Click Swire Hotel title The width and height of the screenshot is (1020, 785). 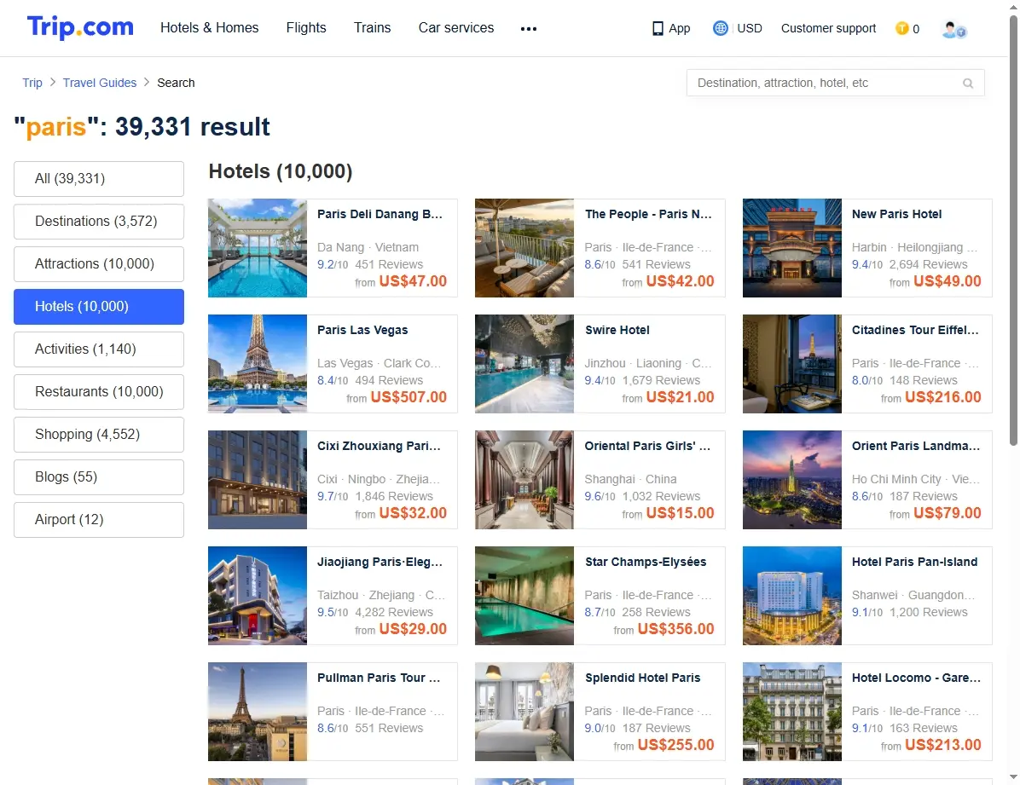click(x=617, y=330)
